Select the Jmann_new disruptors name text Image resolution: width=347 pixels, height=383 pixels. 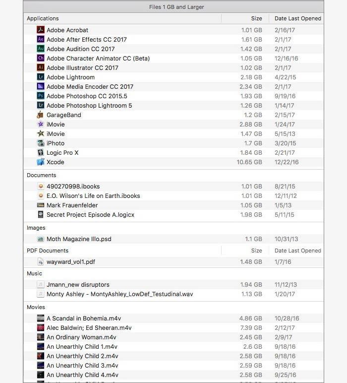click(78, 285)
